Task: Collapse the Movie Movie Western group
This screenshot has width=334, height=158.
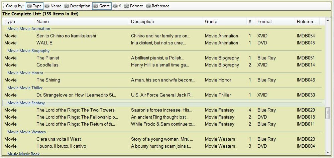Action: 27,132
